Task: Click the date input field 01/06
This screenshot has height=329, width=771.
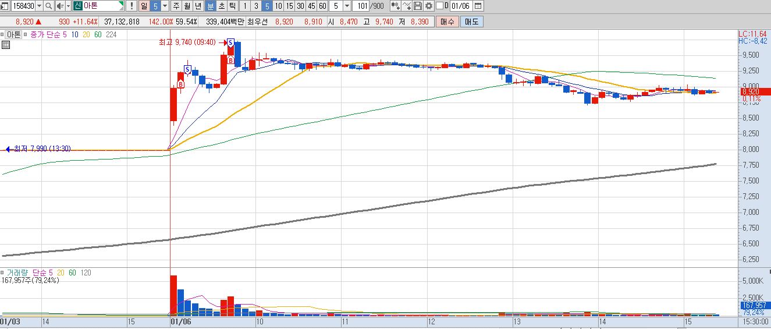Action: click(461, 6)
